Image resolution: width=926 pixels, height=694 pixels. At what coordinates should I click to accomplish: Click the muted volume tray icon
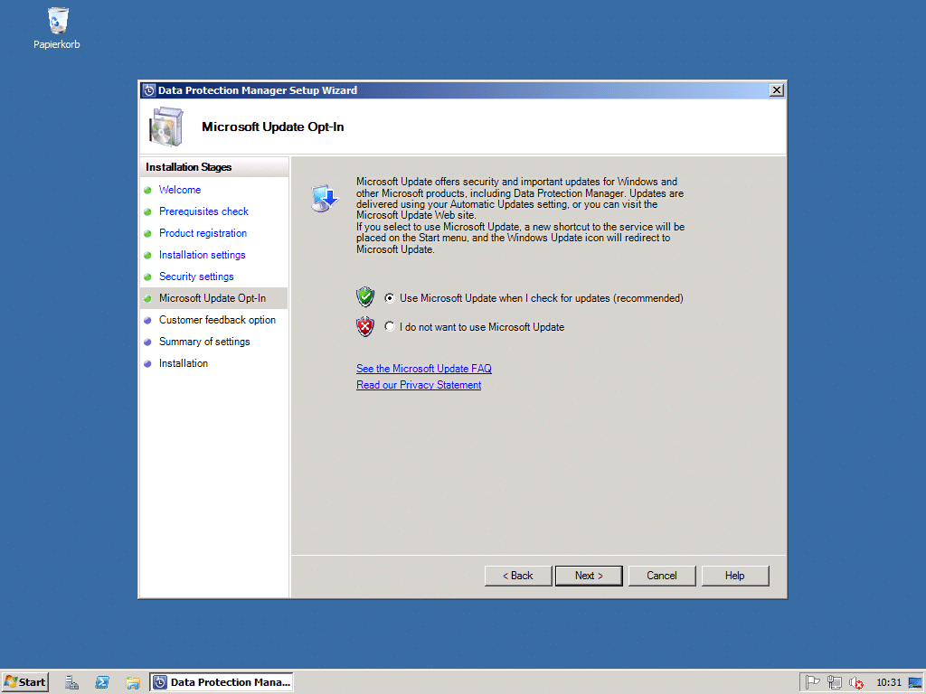855,683
